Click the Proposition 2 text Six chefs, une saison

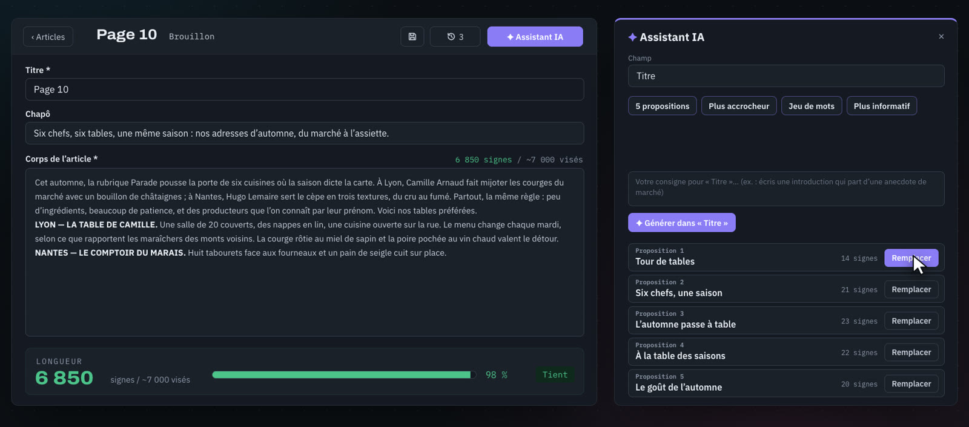click(x=678, y=293)
